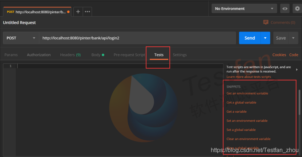Switch to the Pre-request Script tab
Image resolution: width=302 pixels, height=157 pixels.
click(129, 55)
